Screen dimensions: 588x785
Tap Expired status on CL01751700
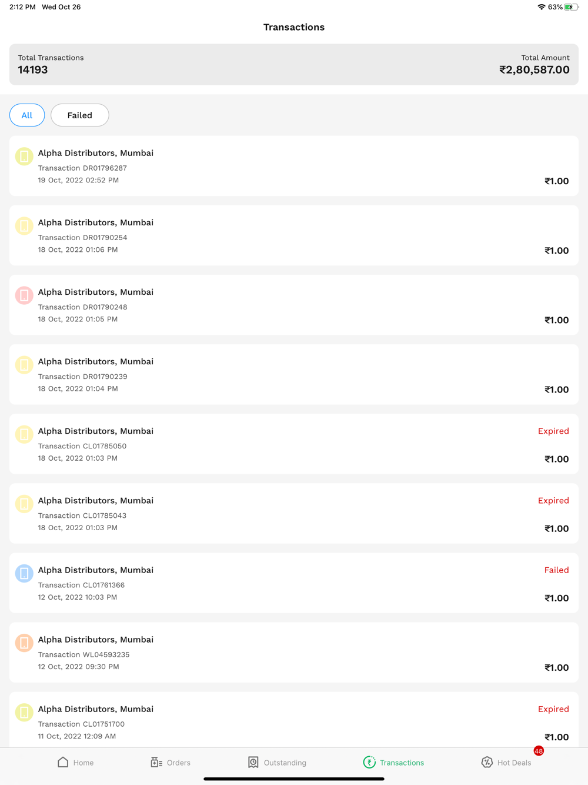coord(553,709)
